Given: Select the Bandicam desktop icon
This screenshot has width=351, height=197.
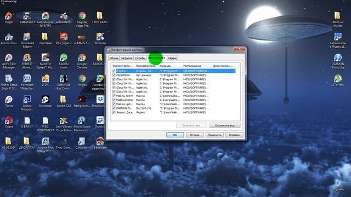Looking at the screenshot, I should click(100, 143).
